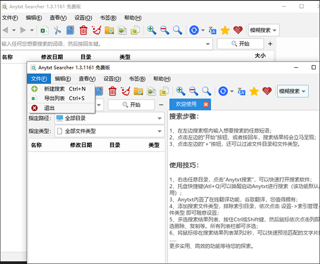Click open folder arrow icon in background window
The image size is (320, 264).
pos(135,30)
